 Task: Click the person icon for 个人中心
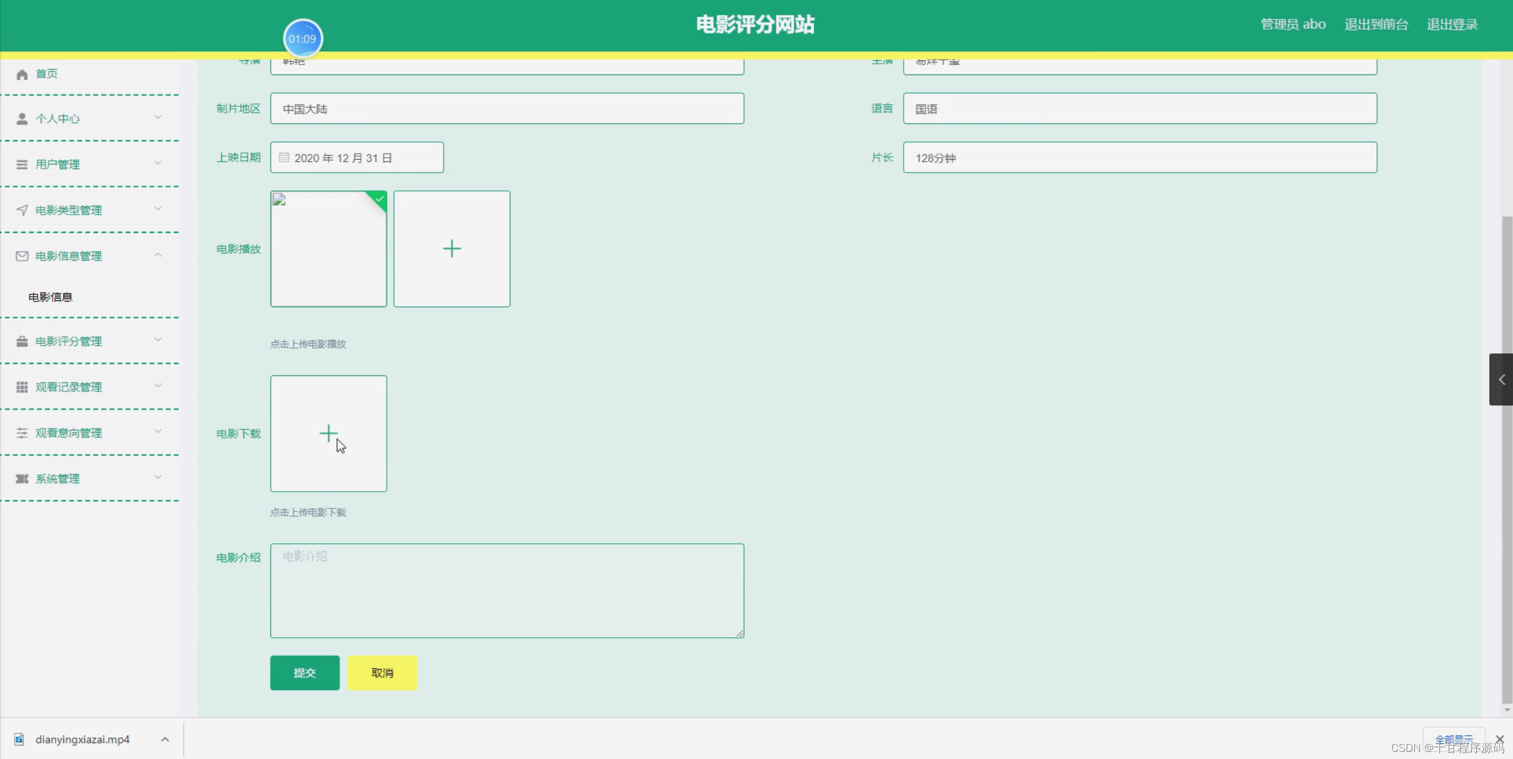pyautogui.click(x=22, y=119)
